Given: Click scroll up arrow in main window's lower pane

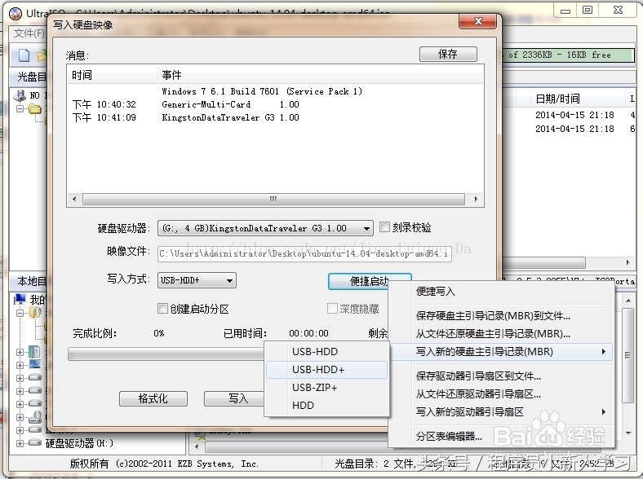Looking at the screenshot, I should [x=628, y=301].
